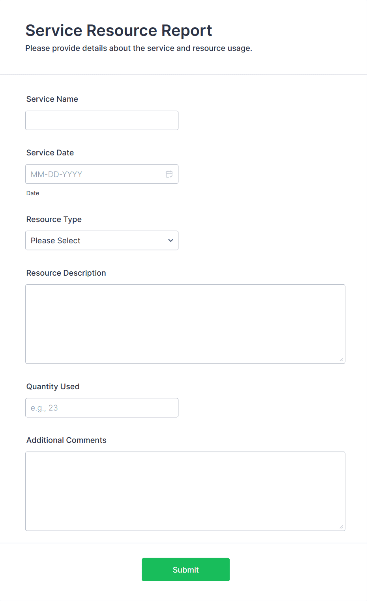Screen dimensions: 367x601
Task: Click the calendar icon in Service Date field
Action: pyautogui.click(x=169, y=174)
